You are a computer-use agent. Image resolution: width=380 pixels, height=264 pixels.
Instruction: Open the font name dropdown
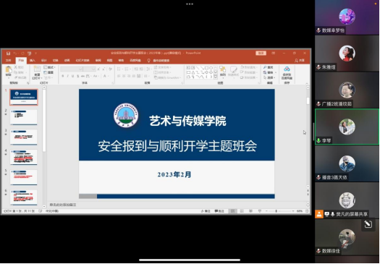coord(72,69)
